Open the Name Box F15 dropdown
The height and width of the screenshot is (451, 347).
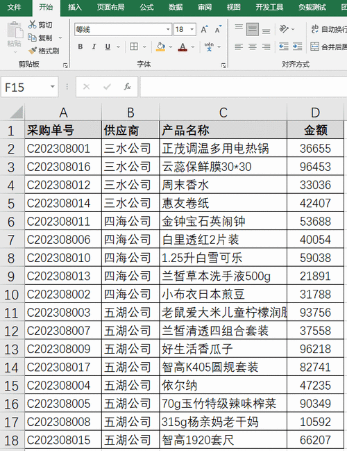point(53,87)
